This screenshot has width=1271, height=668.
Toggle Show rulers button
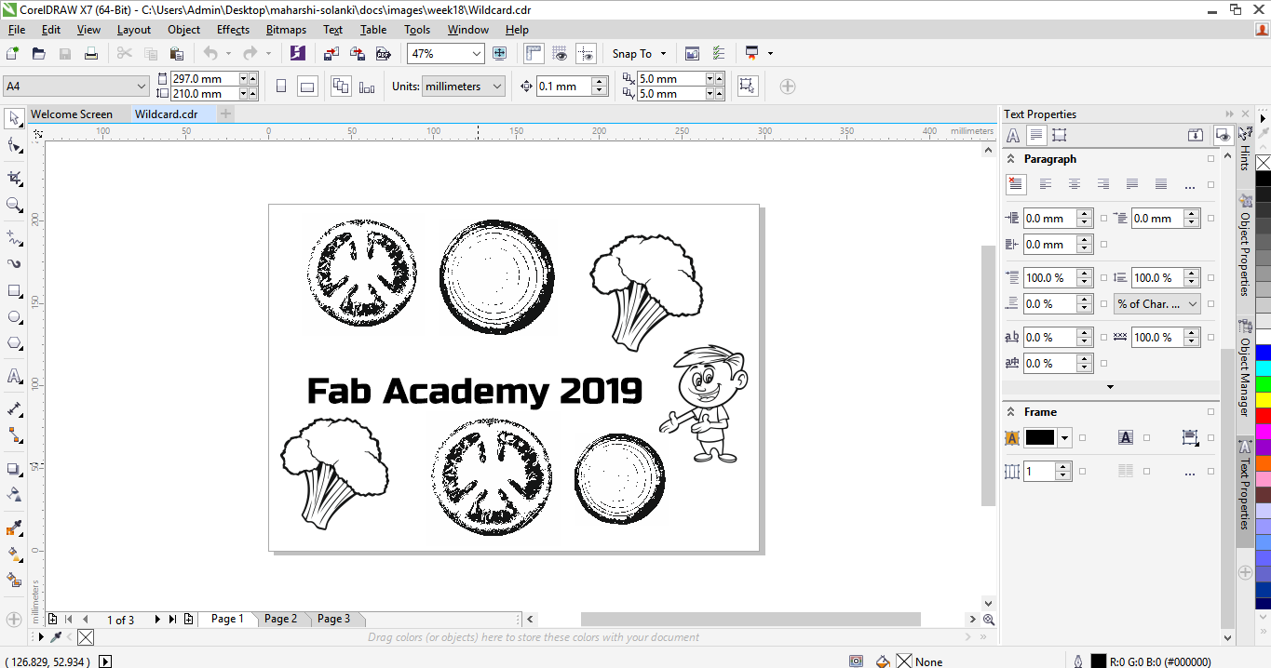coord(534,54)
